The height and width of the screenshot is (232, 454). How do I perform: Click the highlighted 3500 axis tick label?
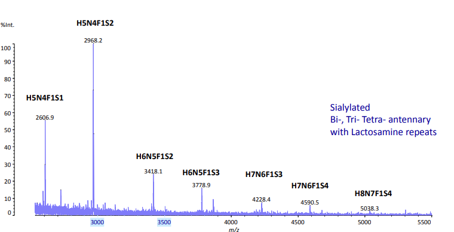[164, 222]
